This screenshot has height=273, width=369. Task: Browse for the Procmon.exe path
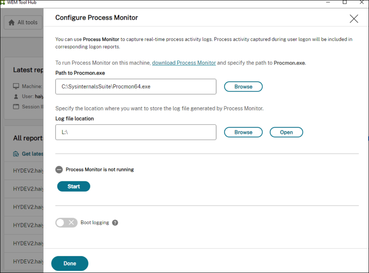pyautogui.click(x=243, y=86)
